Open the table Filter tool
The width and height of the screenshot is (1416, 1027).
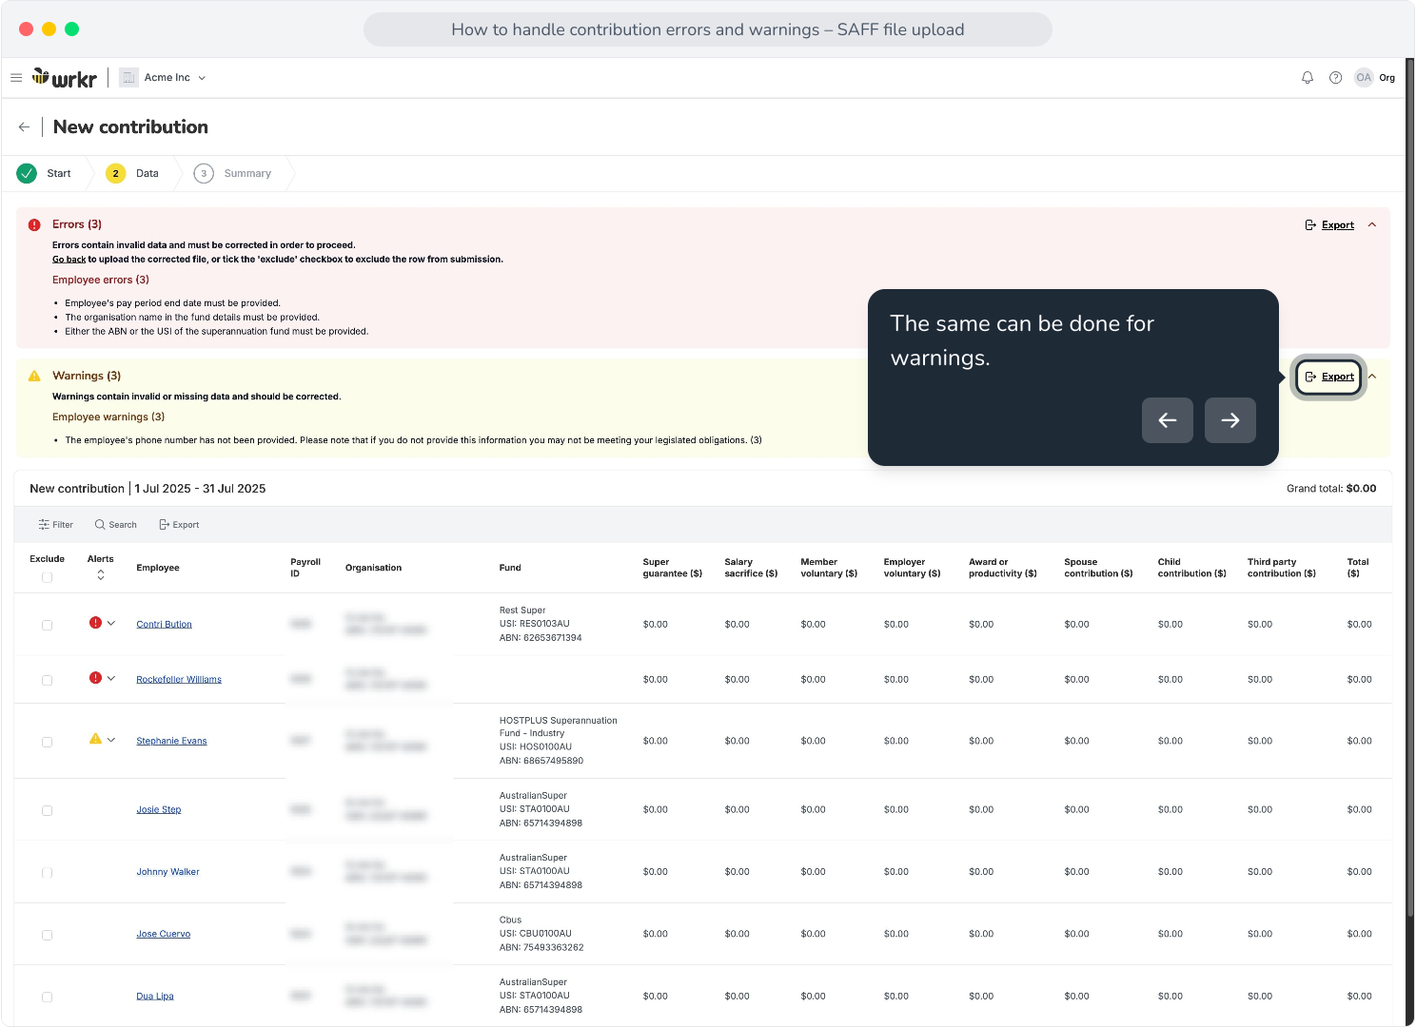click(55, 525)
